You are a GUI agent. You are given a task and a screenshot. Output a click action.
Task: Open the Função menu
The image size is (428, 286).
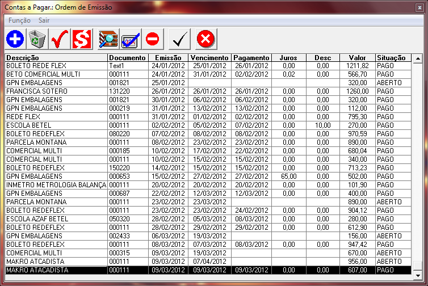[19, 20]
